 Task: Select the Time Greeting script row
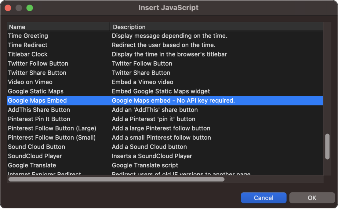pyautogui.click(x=28, y=36)
